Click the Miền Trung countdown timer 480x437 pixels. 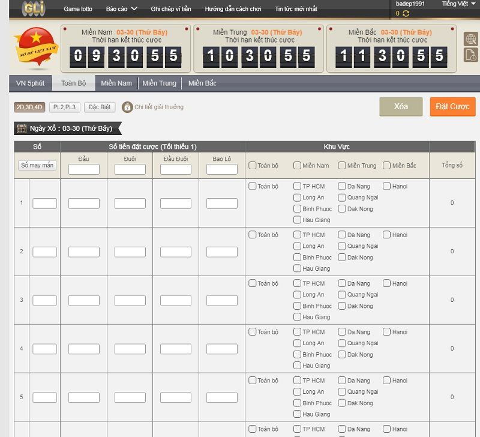point(259,57)
